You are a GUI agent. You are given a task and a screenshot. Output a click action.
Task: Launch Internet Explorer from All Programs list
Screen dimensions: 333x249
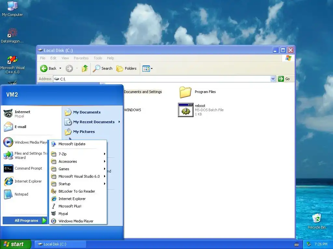tap(78, 199)
